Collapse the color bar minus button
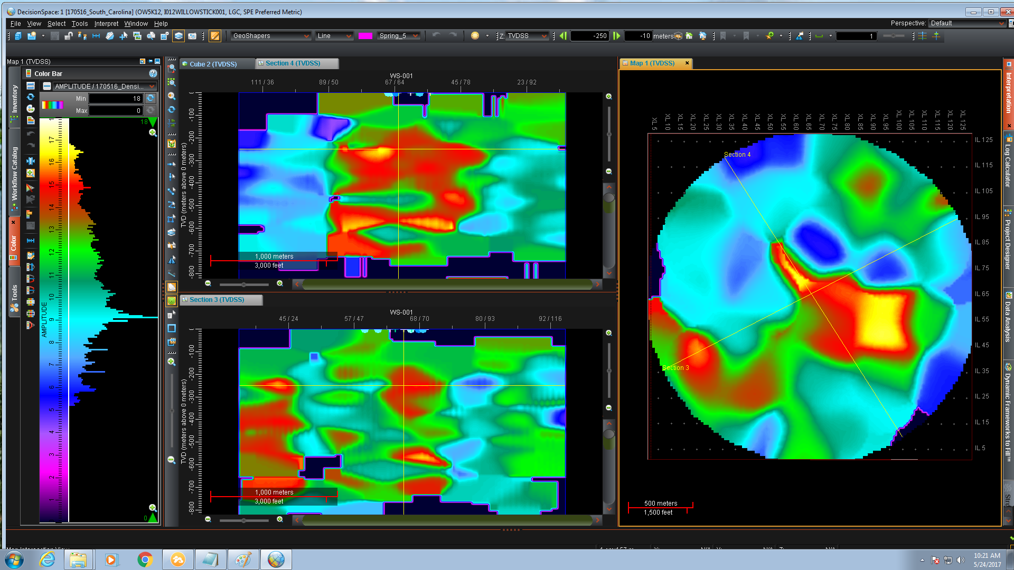 coord(47,86)
